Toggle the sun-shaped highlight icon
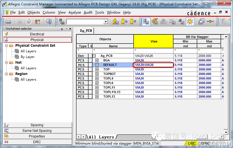Screen dimensions: 233x148 [190, 22]
